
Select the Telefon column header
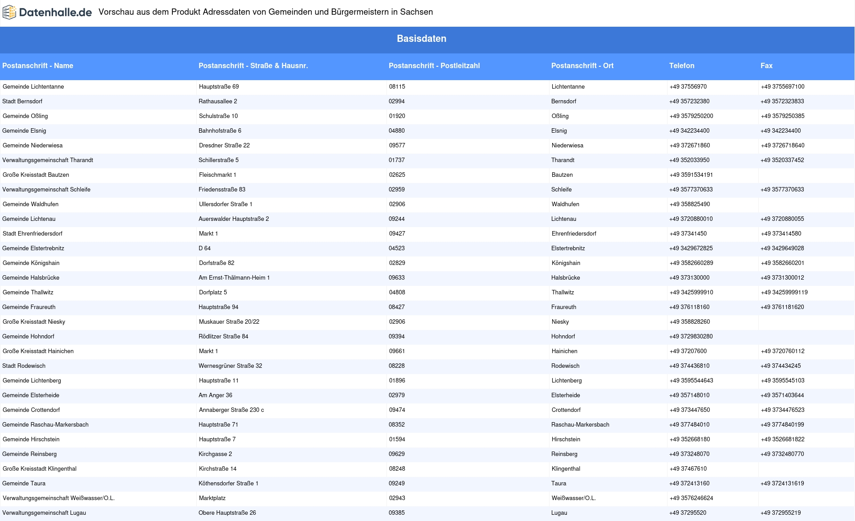[x=682, y=66]
